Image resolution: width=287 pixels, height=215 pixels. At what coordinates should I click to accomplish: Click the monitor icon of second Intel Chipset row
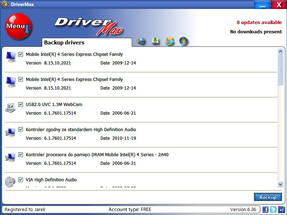(x=11, y=82)
